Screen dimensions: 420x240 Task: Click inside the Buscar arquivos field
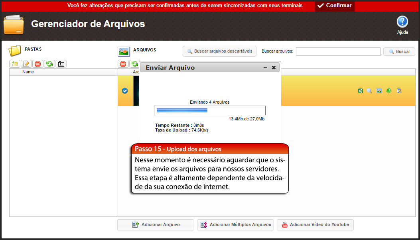pyautogui.click(x=338, y=51)
